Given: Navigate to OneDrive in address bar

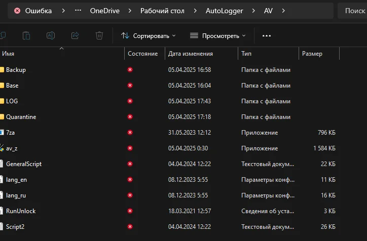Looking at the screenshot, I should (x=104, y=11).
